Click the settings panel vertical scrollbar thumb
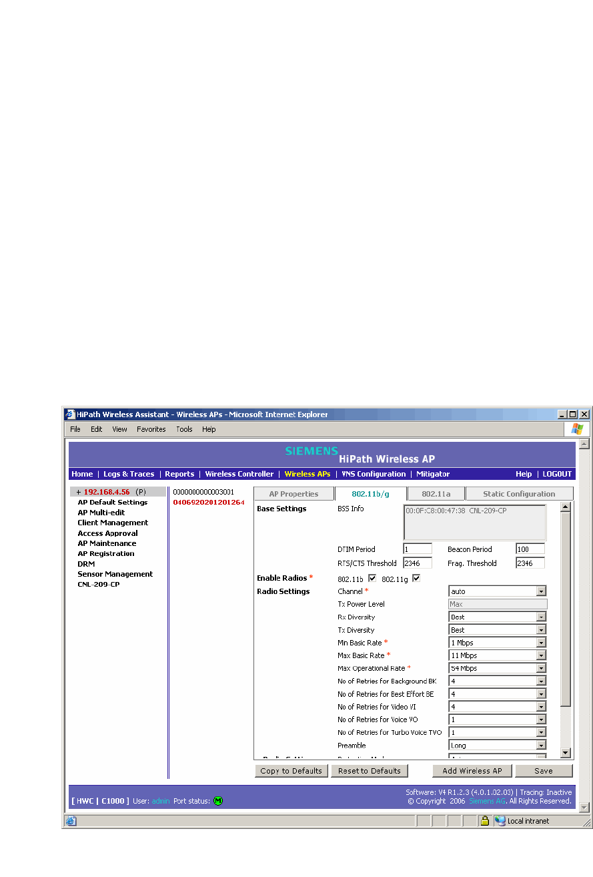Image resolution: width=593 pixels, height=877 pixels. (566, 609)
